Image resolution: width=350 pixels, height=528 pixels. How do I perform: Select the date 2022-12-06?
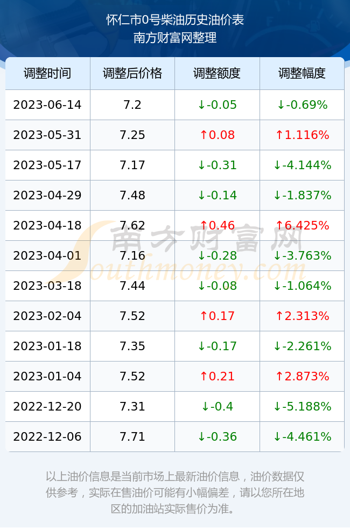47,436
